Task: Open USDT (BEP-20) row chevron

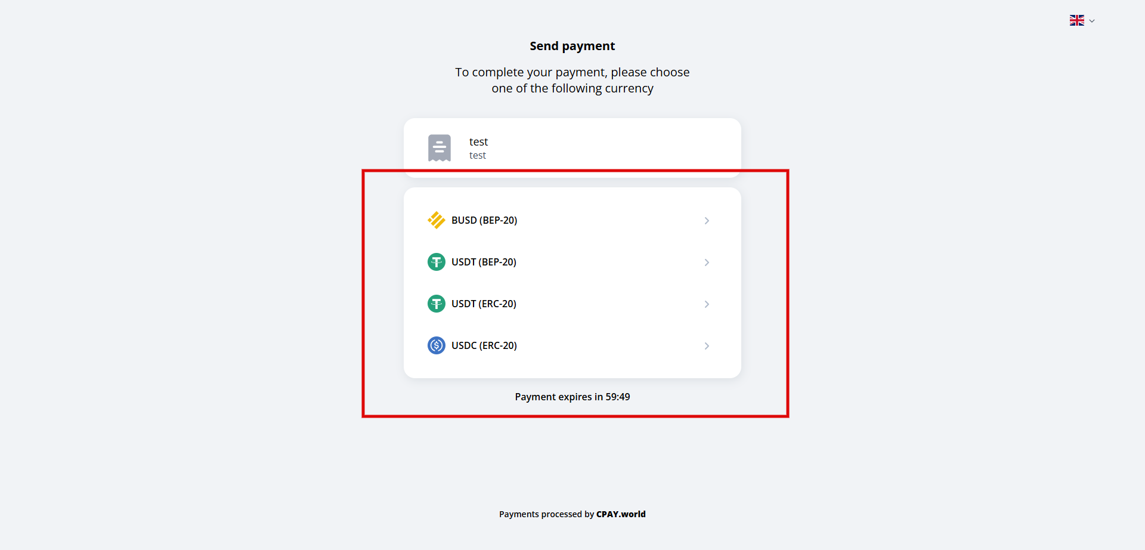Action: [x=707, y=262]
